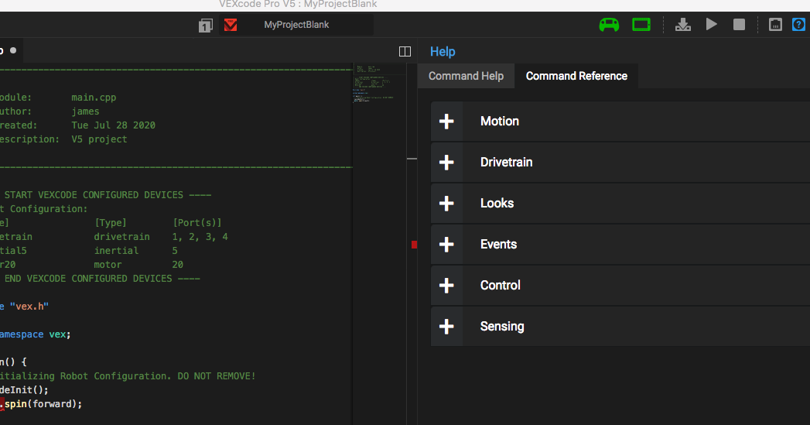
Task: Expand the Motion category plus icon
Action: 446,122
